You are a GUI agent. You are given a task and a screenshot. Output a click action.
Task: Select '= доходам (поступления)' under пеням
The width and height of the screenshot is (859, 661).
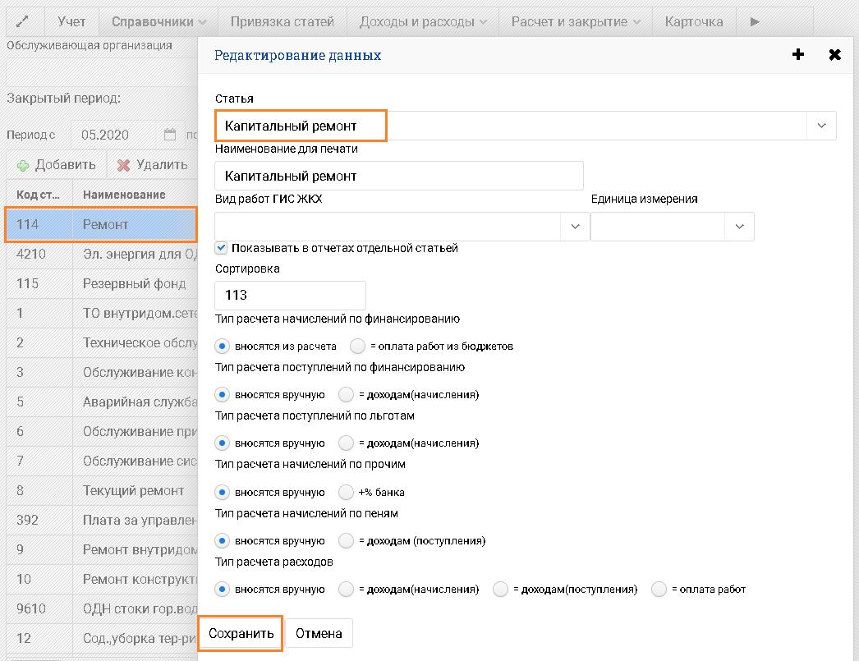347,541
